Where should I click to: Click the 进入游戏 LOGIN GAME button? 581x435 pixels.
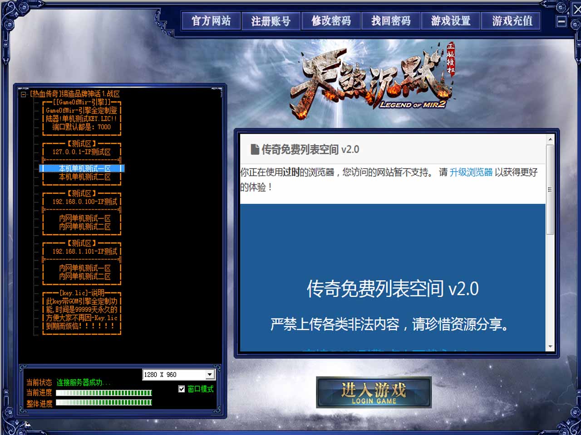tap(374, 392)
